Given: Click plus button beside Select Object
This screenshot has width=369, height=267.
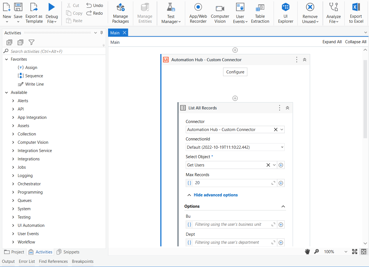Looking at the screenshot, I should click(x=281, y=165).
